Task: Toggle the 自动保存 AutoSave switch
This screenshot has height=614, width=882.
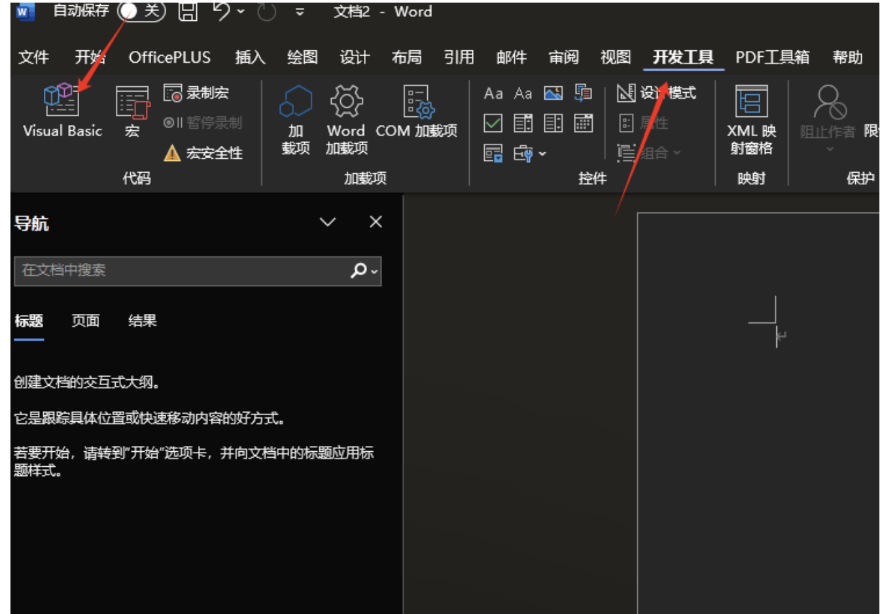Action: pos(140,11)
